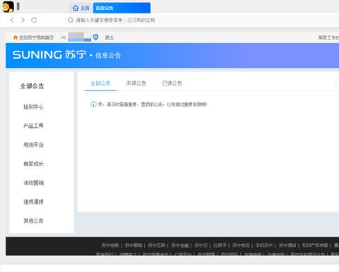The height and width of the screenshot is (272, 339).
Task: Open 红孩子 footer link
Action: [220, 245]
